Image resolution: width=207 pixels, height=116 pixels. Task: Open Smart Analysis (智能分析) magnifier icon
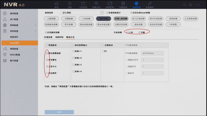tap(96, 4)
